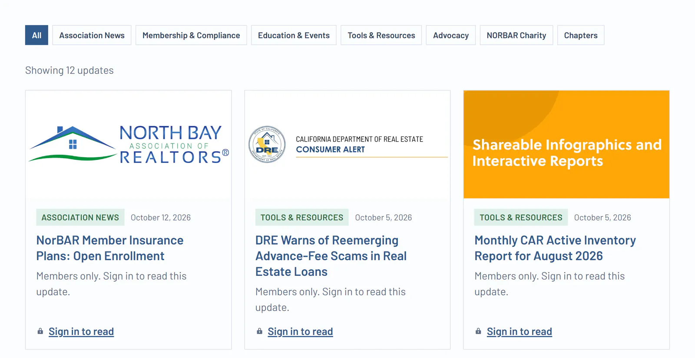Show Education & Events updates

click(x=294, y=35)
